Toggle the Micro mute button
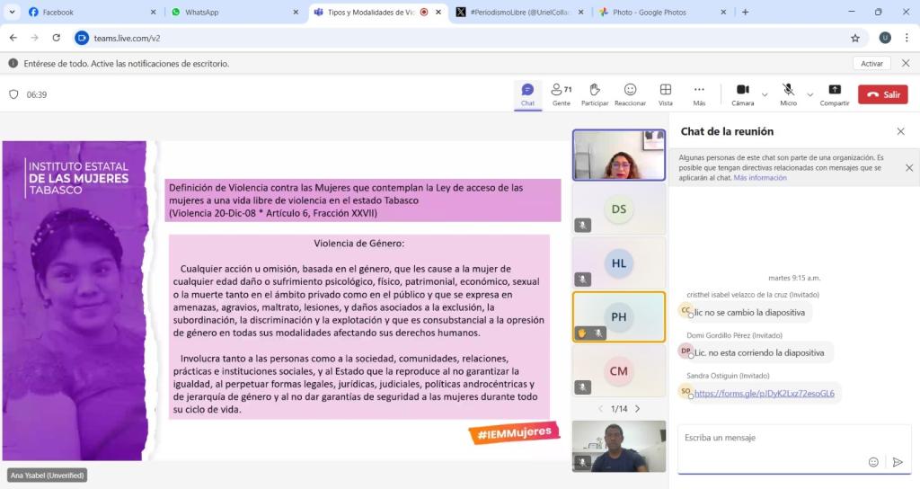920x489 pixels. (788, 93)
